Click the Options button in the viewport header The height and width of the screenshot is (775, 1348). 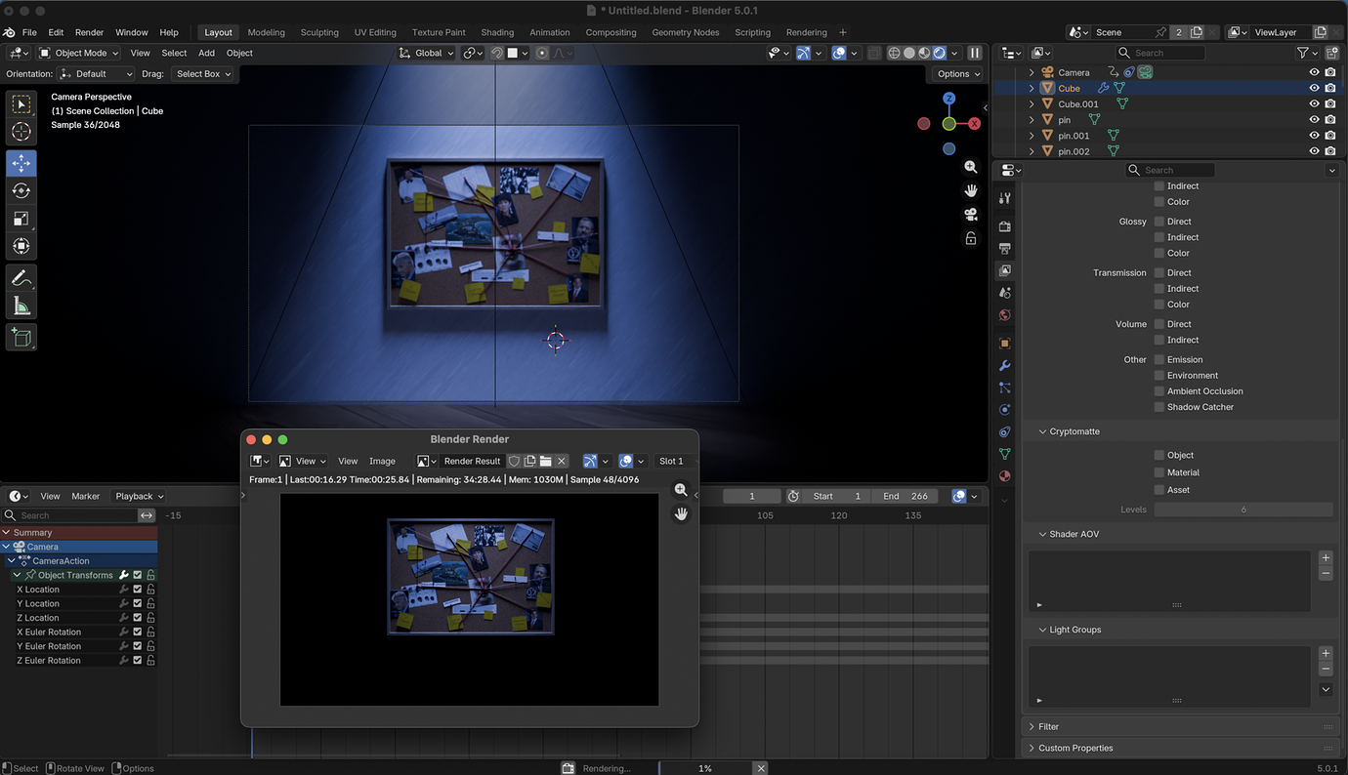coord(957,73)
